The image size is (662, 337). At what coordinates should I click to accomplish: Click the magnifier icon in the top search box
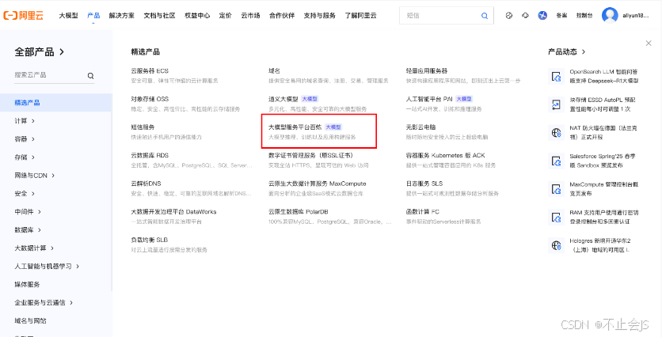click(485, 16)
